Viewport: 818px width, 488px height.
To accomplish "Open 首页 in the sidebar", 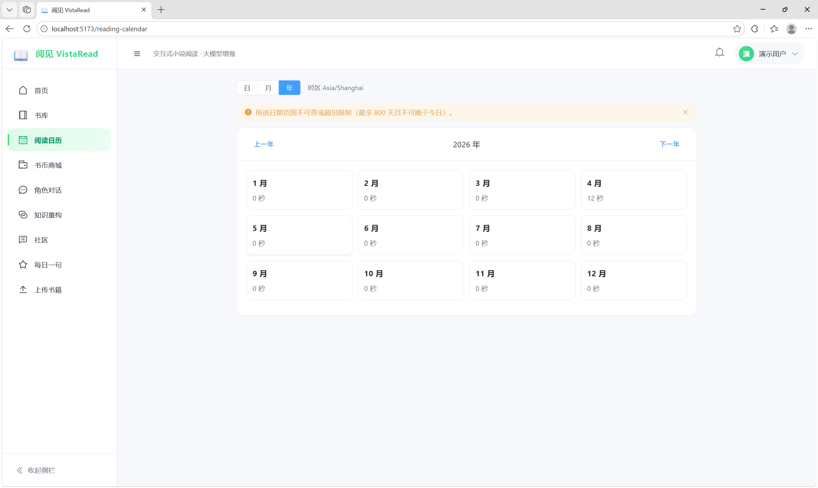I will pos(59,90).
